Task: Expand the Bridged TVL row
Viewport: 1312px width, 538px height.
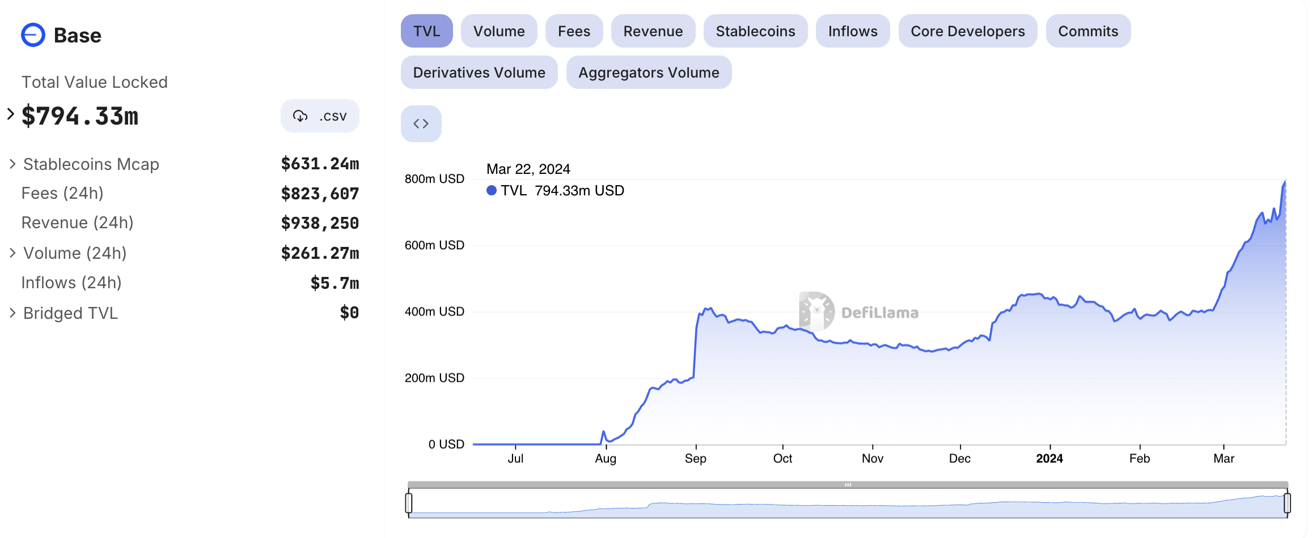Action: point(12,313)
